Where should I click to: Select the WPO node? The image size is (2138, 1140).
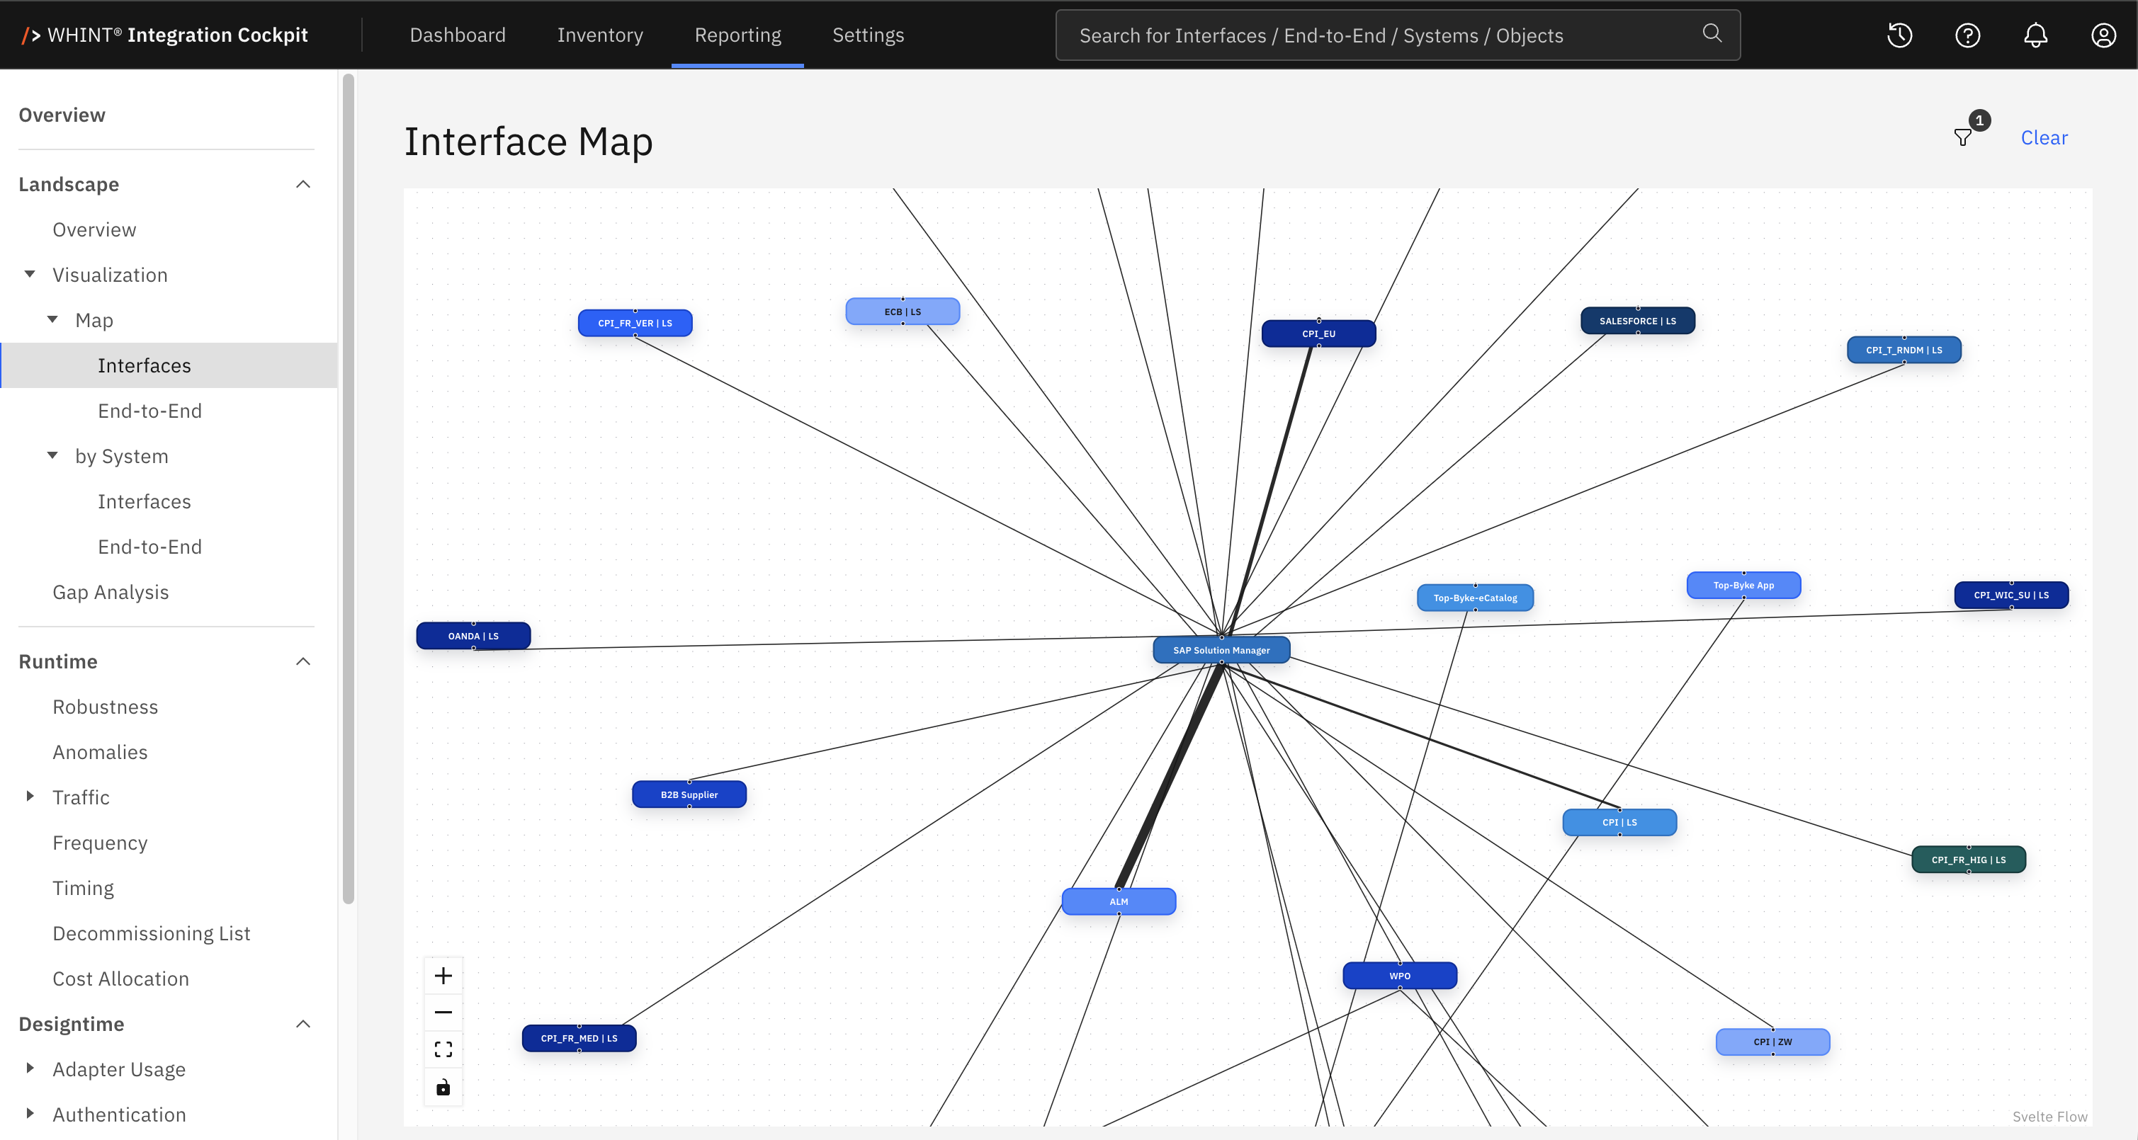pyautogui.click(x=1399, y=976)
